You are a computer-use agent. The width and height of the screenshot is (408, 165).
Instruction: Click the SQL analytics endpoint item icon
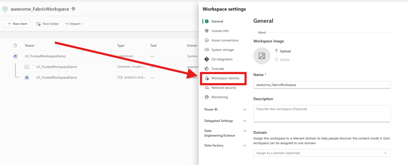click(27, 77)
